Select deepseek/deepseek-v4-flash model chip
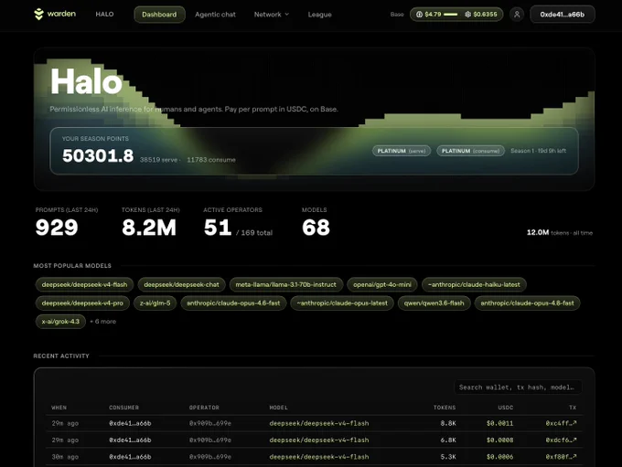Screen dimensions: 622x467 click(84, 284)
